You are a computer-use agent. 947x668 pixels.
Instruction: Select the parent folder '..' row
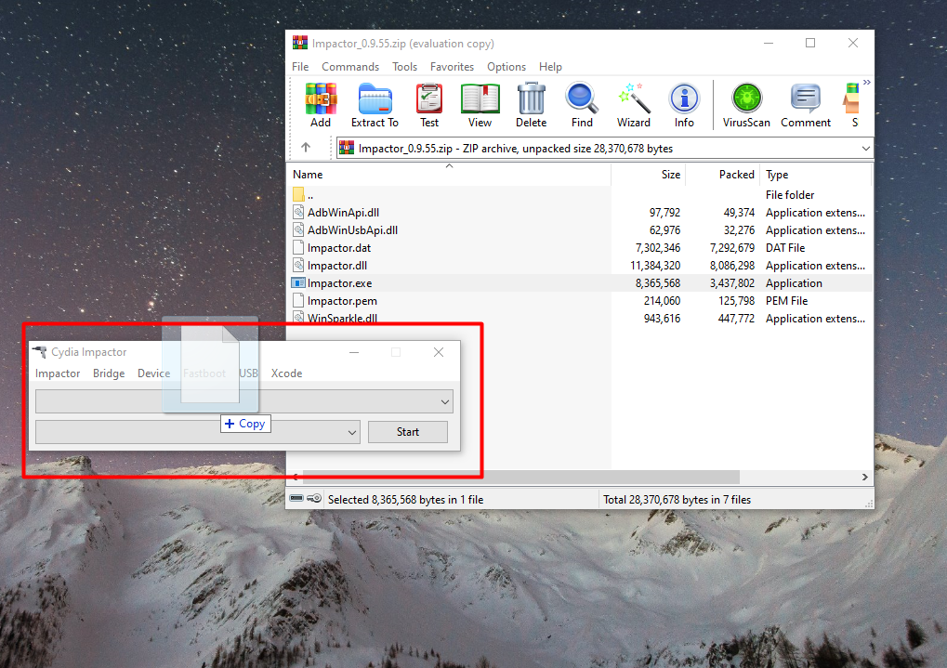(580, 195)
